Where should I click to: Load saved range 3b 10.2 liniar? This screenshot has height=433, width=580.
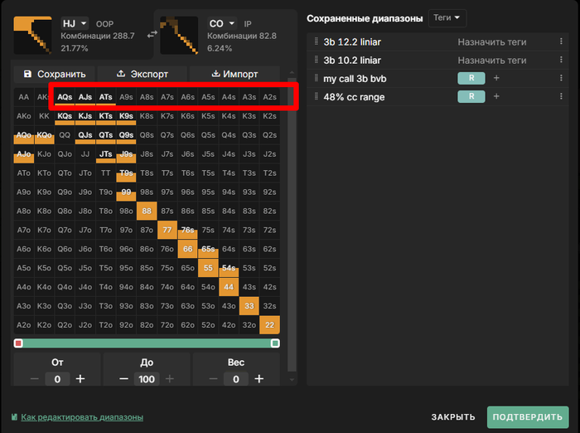point(352,60)
